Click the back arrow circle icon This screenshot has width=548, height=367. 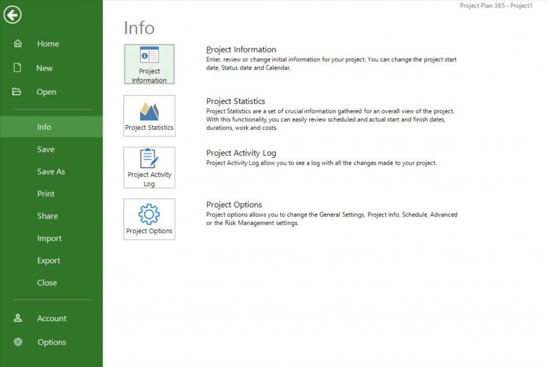coord(12,14)
